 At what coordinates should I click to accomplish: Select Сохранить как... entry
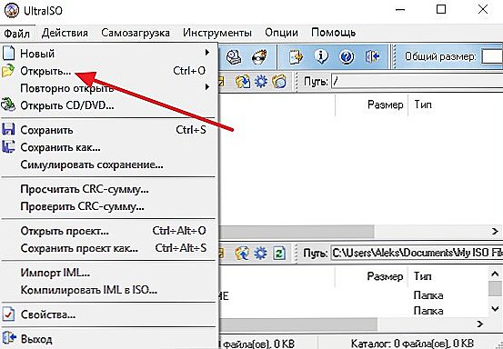[108, 147]
